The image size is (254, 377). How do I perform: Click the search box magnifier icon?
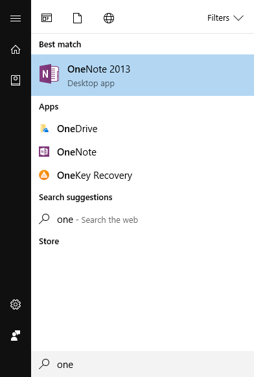click(44, 364)
